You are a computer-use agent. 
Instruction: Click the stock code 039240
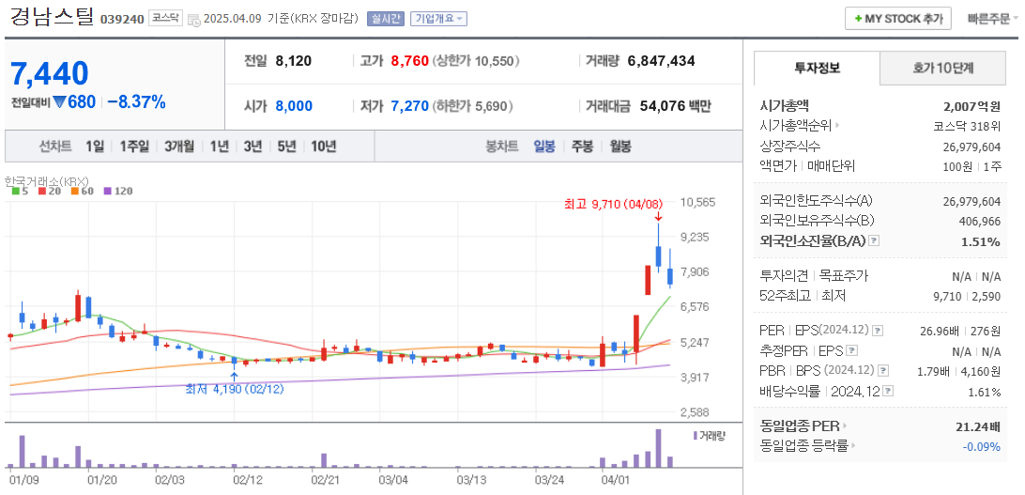coord(122,19)
